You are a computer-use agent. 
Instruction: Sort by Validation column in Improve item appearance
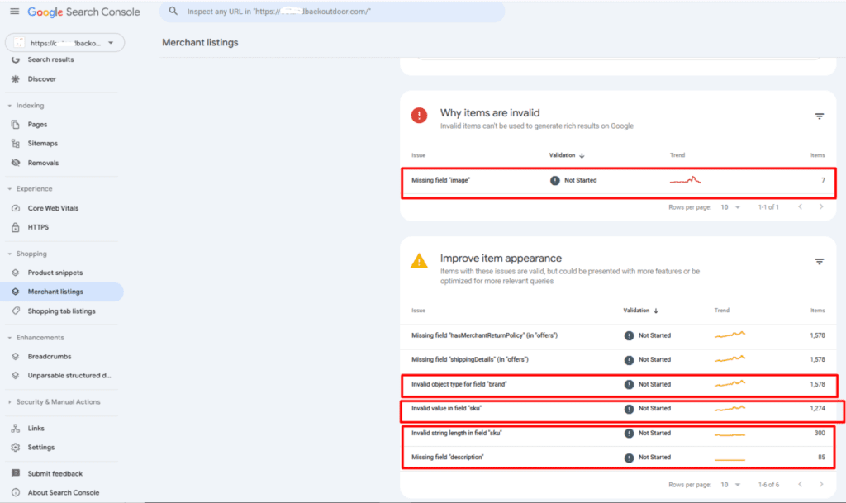(x=640, y=311)
